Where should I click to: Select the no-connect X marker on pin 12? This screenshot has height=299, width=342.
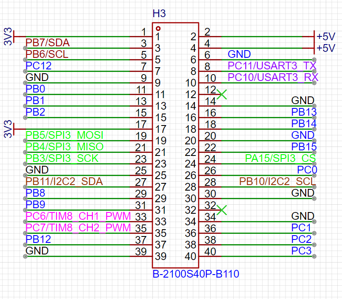pyautogui.click(x=221, y=95)
